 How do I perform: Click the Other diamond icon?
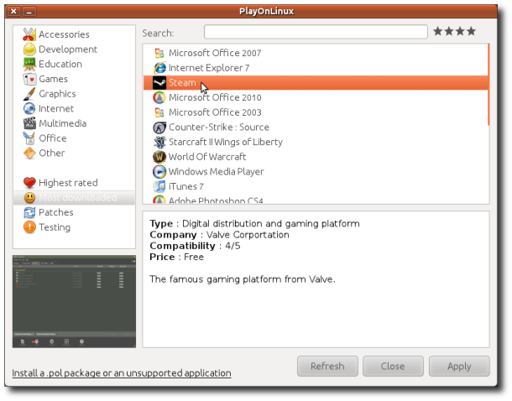29,153
